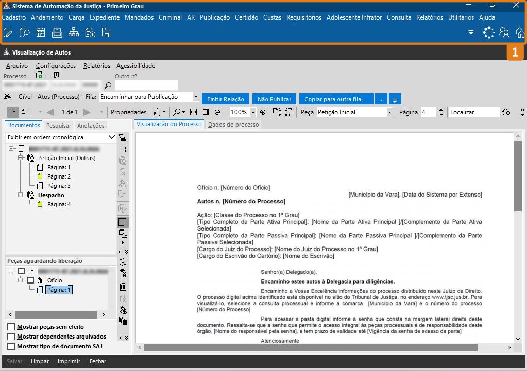Click the green D digital process icon
This screenshot has width=527, height=371.
(x=39, y=75)
